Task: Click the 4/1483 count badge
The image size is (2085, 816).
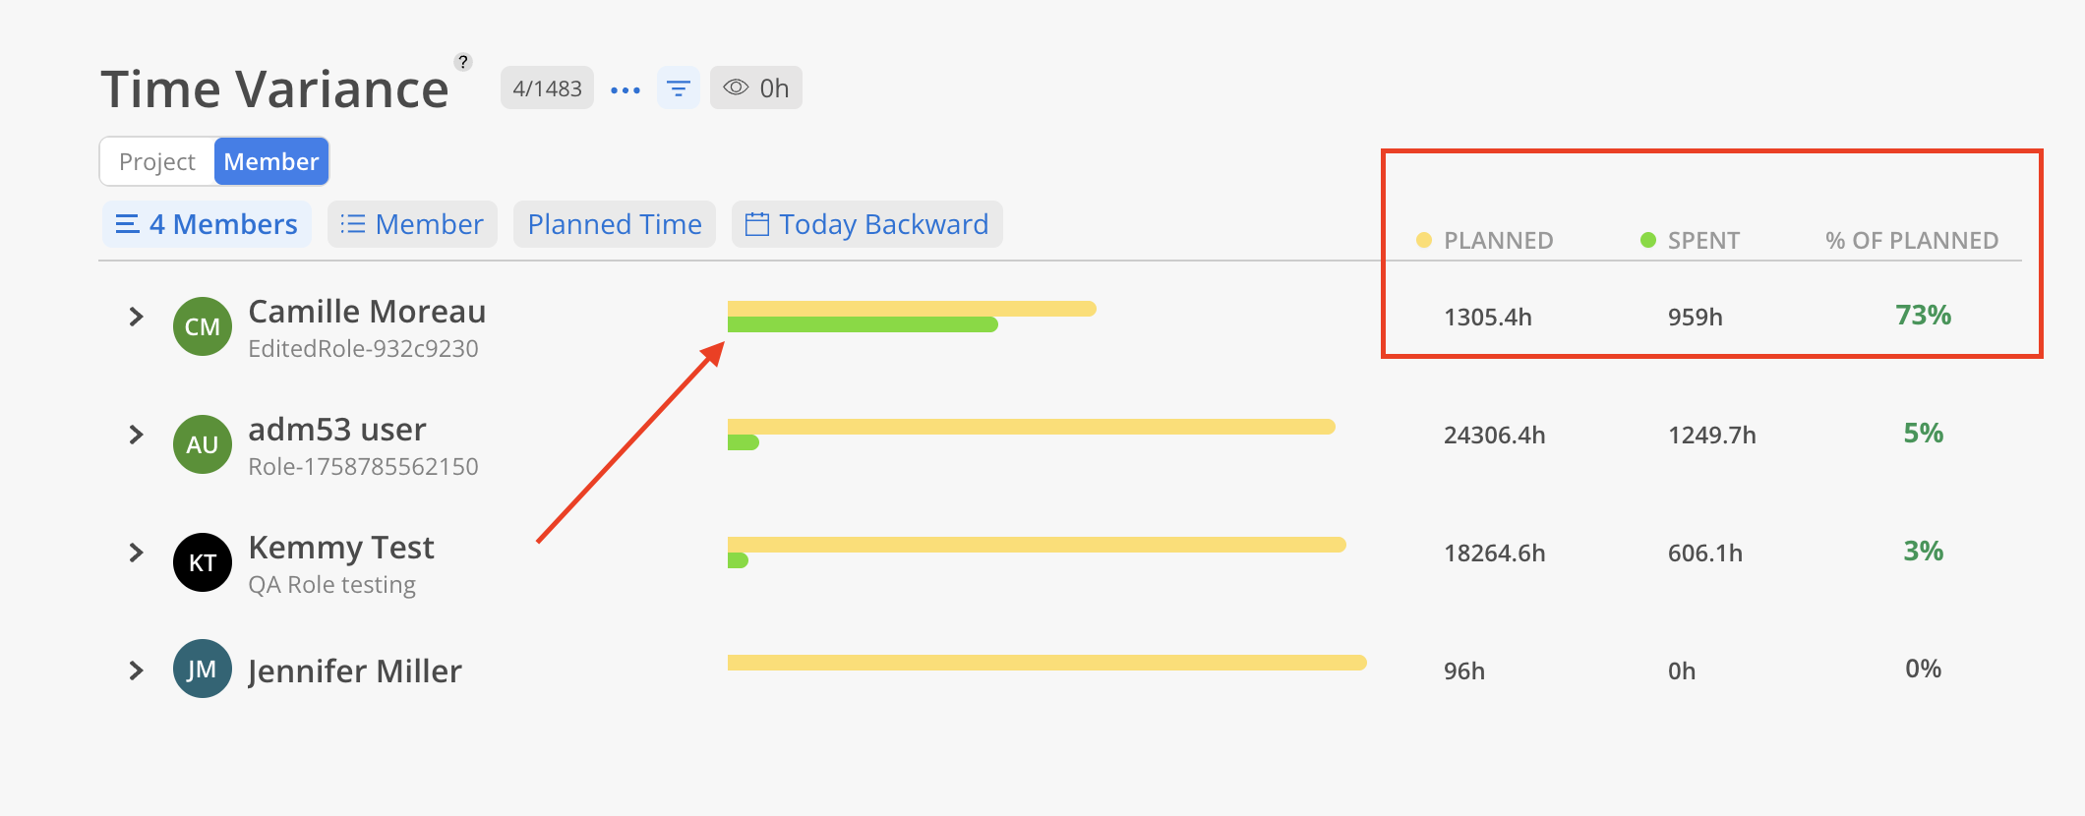Action: coord(547,88)
